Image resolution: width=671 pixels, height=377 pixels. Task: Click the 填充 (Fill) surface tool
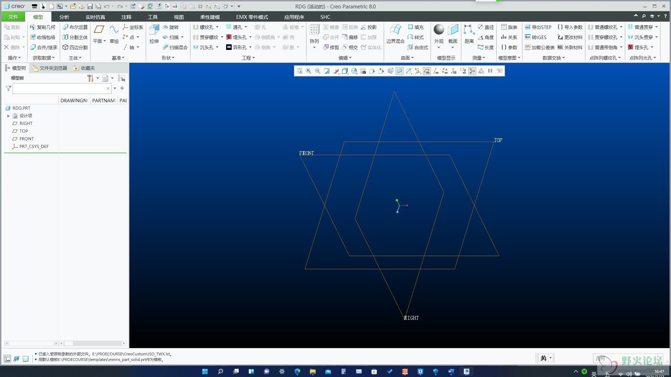coord(416,27)
